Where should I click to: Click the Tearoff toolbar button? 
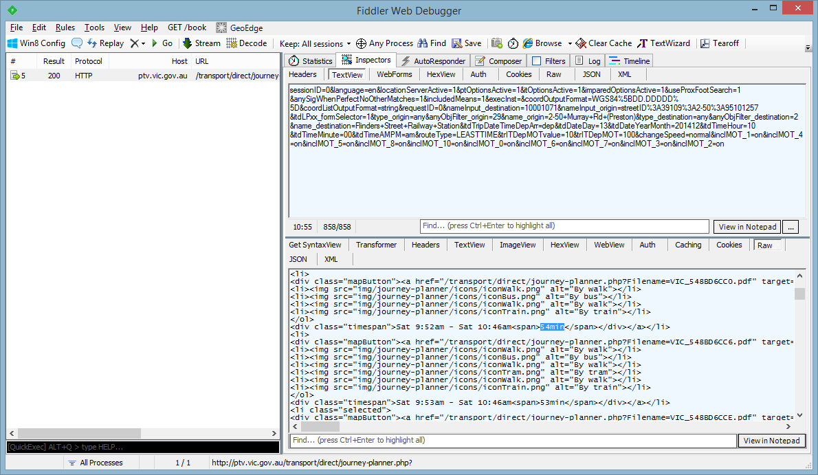pyautogui.click(x=720, y=43)
